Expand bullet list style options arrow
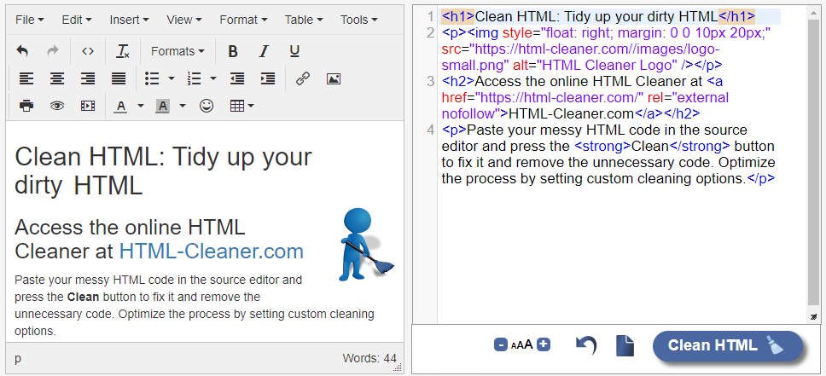The image size is (826, 376). [x=172, y=79]
